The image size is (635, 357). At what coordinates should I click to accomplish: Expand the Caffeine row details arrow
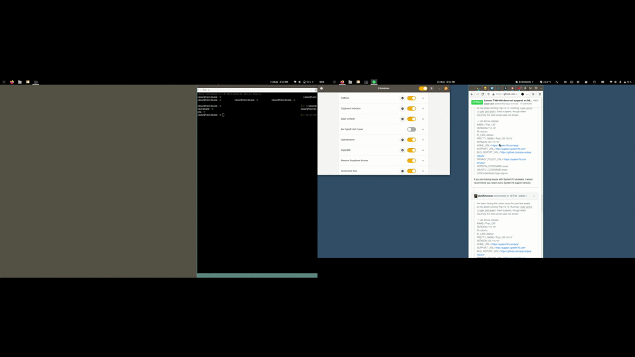[x=423, y=98]
